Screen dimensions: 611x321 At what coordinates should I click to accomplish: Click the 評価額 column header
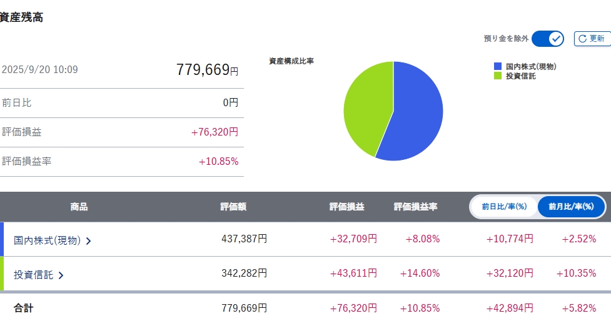pos(233,207)
